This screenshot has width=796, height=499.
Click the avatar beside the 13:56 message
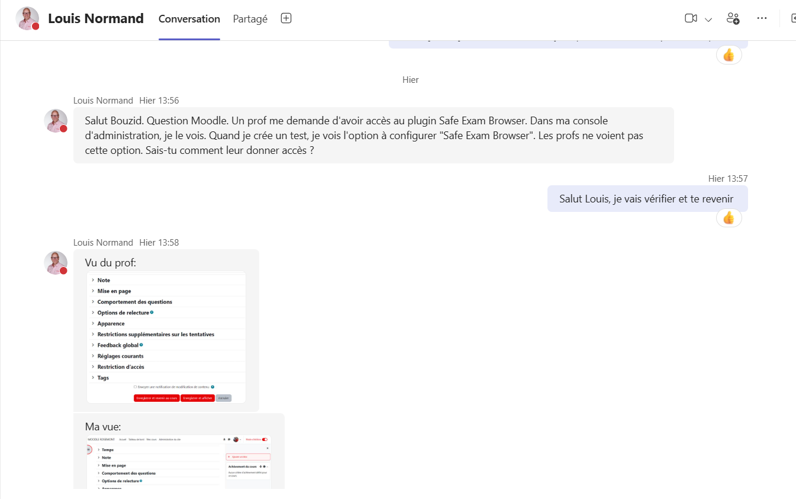coord(56,121)
